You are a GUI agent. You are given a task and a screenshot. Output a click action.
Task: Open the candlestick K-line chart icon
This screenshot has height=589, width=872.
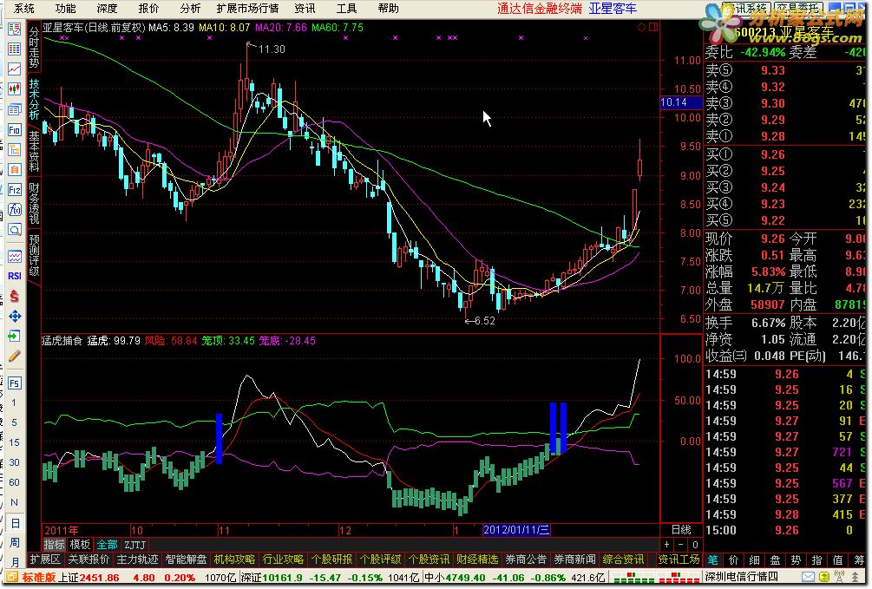(15, 89)
